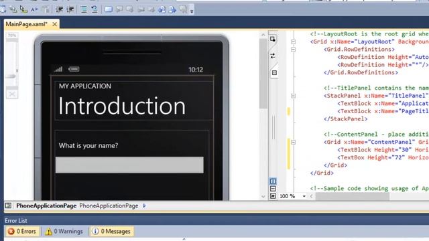Click decrease line indent toolbar icon
The width and height of the screenshot is (429, 241).
click(59, 9)
